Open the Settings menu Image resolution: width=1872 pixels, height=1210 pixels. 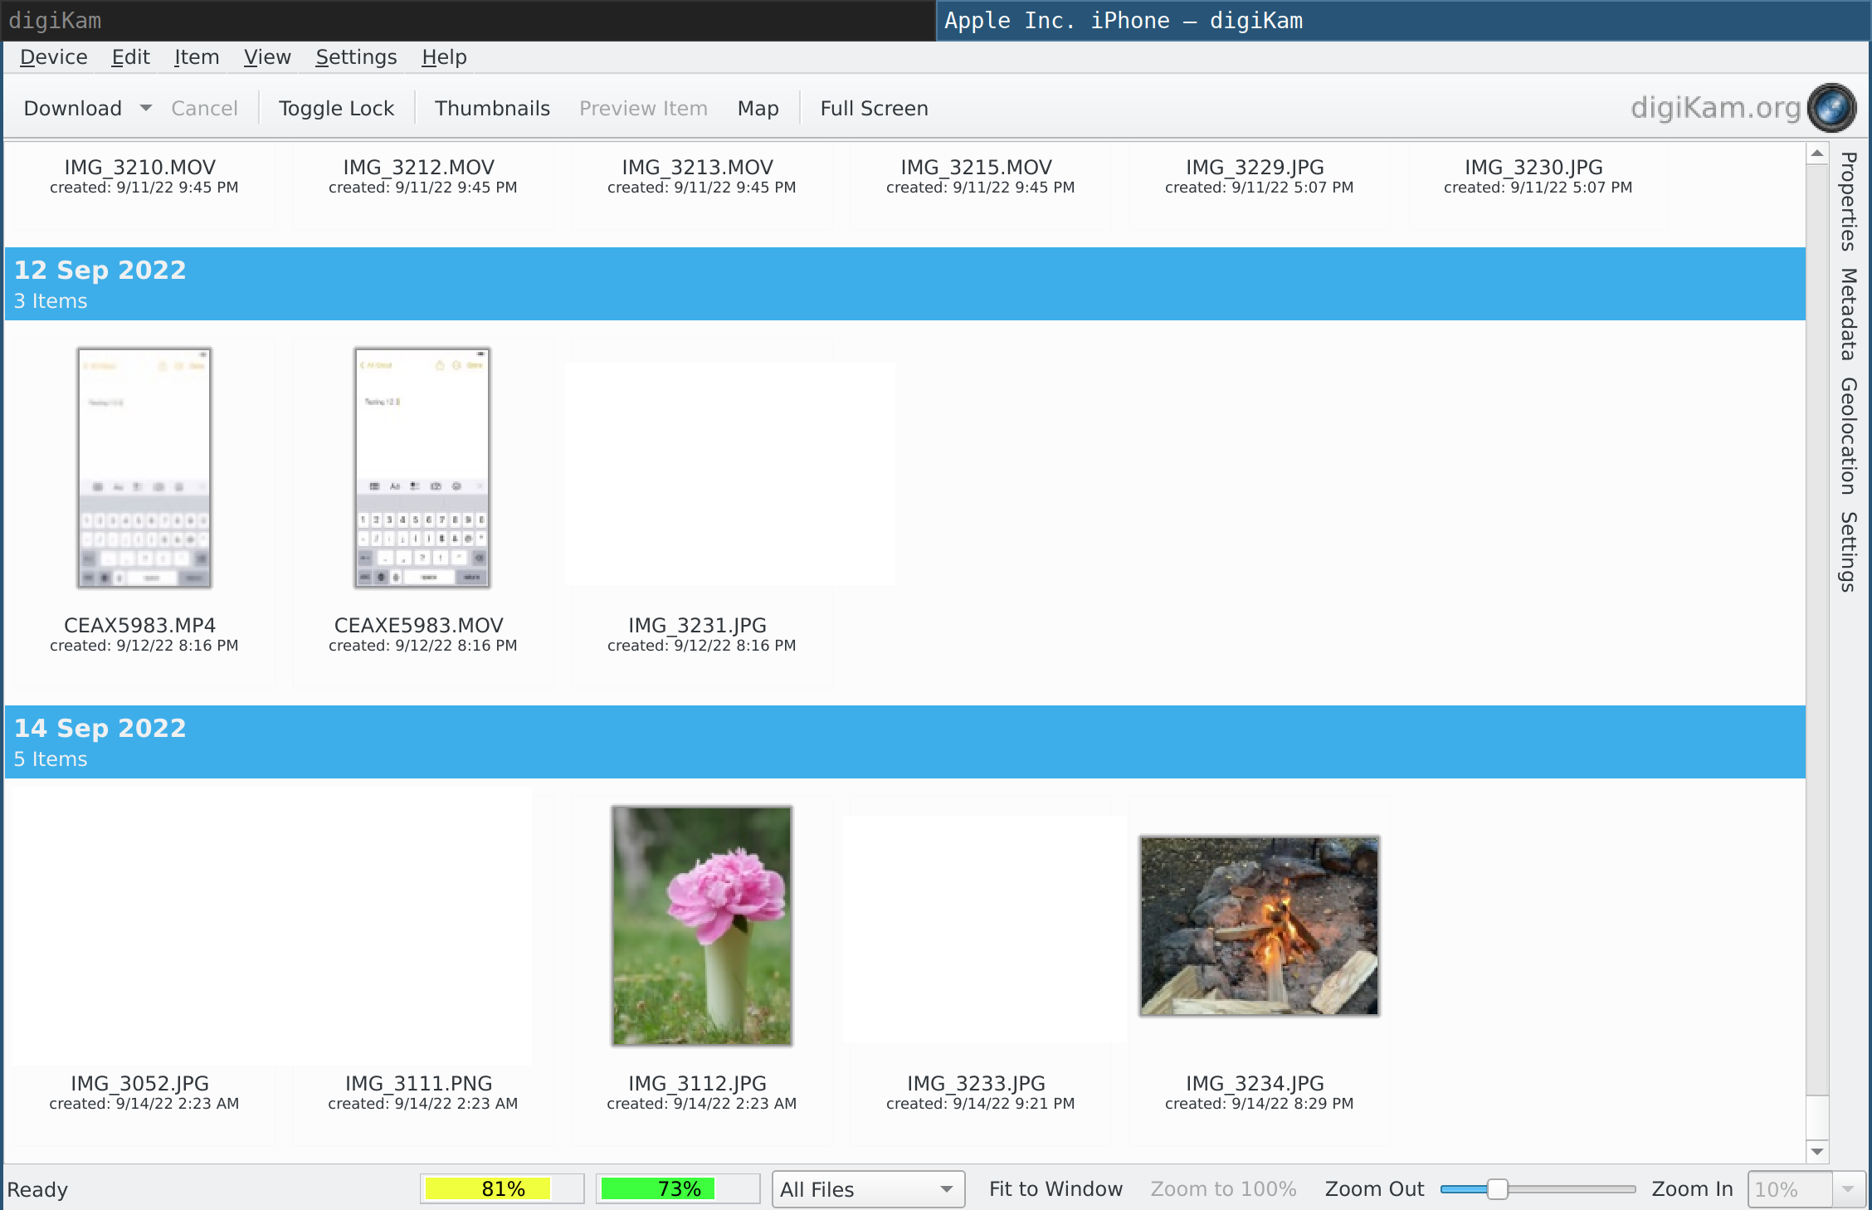[x=356, y=57]
